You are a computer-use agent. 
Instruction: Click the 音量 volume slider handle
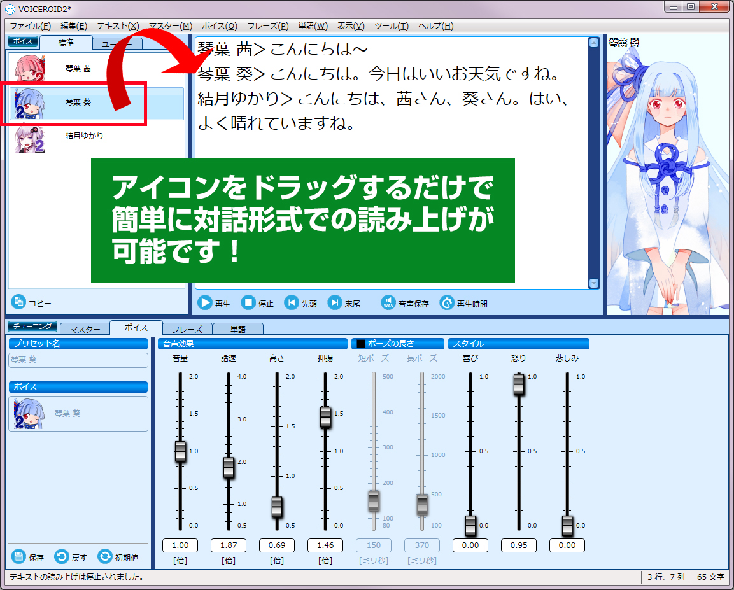180,451
